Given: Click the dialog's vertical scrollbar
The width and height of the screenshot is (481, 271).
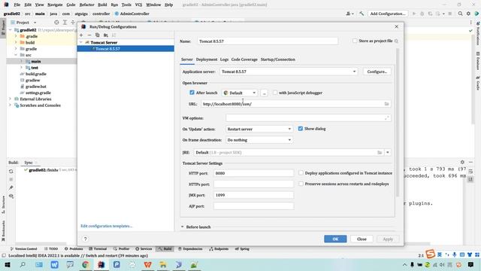Looking at the screenshot, I should [398, 122].
